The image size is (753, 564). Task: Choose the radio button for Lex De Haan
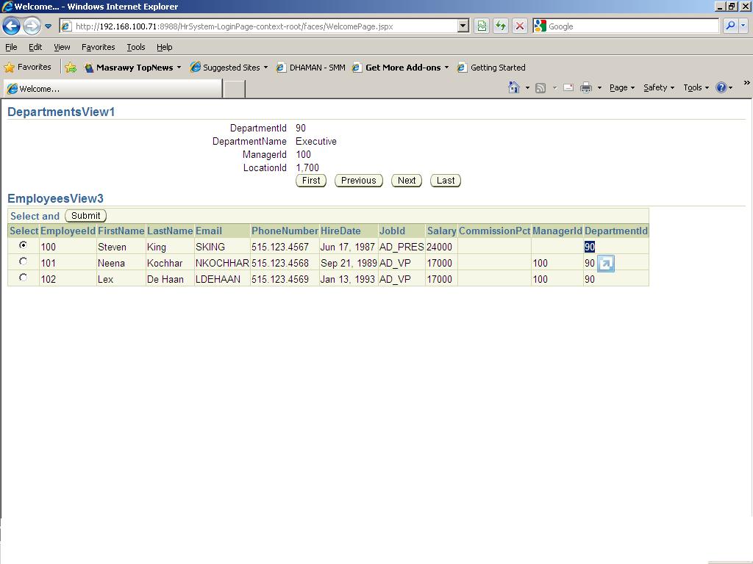click(x=24, y=278)
